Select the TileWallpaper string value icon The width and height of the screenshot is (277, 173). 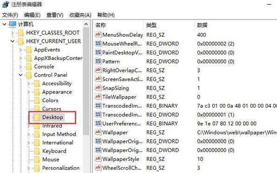[x=98, y=96]
